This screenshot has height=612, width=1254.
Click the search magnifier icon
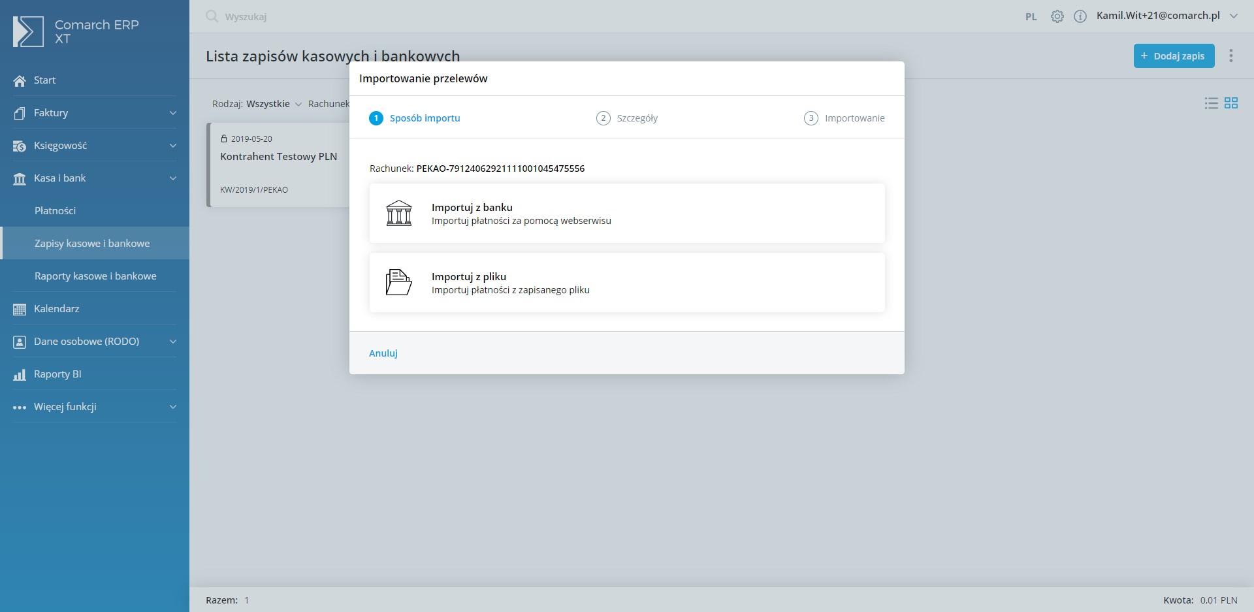(x=212, y=16)
